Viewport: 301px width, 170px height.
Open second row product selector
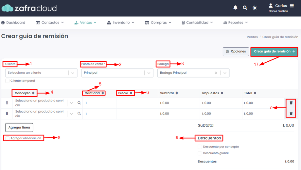(43, 114)
